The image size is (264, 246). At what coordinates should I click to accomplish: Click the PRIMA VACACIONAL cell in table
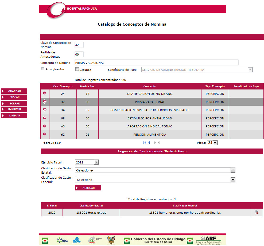[150, 102]
